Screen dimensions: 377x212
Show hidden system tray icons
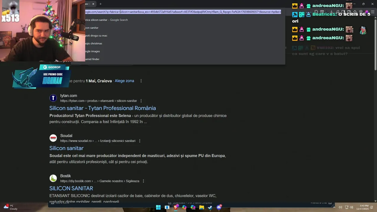[x=334, y=207]
